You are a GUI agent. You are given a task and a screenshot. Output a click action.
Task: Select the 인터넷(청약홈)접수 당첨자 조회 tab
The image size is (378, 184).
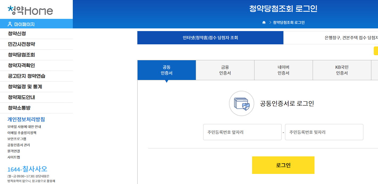210,38
